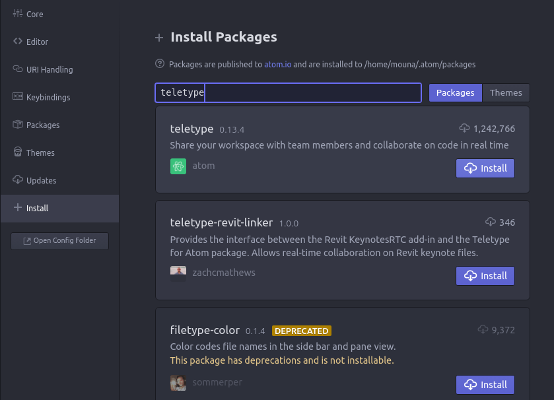
Task: Click the package search input field
Action: 288,93
